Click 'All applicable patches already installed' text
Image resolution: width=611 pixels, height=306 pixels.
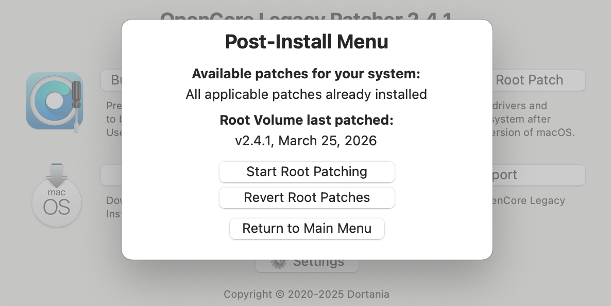point(307,94)
